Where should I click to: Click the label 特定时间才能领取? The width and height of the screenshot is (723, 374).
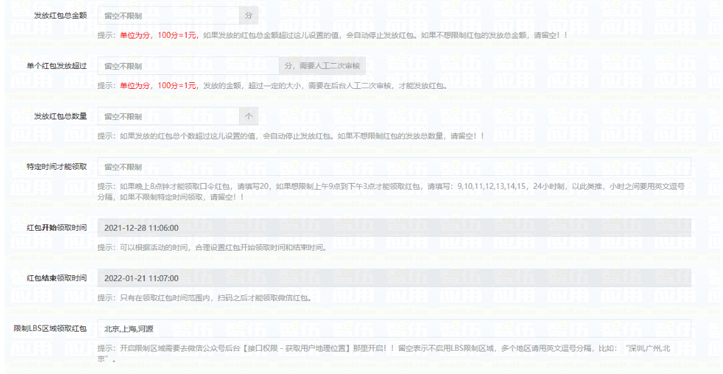click(56, 166)
